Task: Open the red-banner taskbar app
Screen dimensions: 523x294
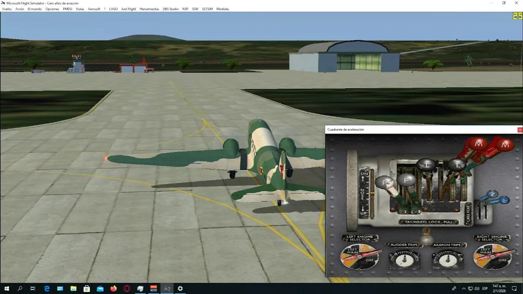Action: tap(154, 288)
